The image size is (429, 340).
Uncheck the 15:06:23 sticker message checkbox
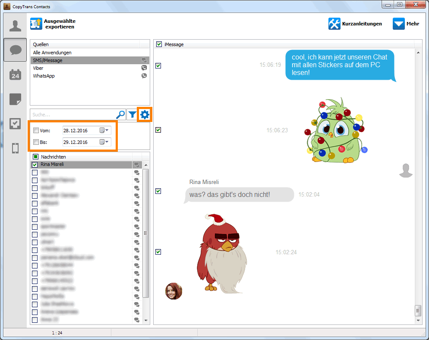(158, 130)
